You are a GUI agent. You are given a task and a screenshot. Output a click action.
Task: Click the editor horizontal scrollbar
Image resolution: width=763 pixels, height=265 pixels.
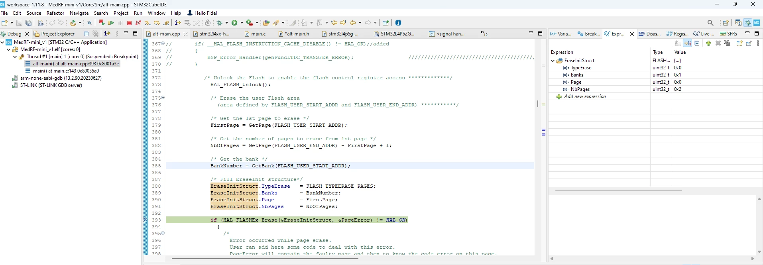(x=265, y=259)
